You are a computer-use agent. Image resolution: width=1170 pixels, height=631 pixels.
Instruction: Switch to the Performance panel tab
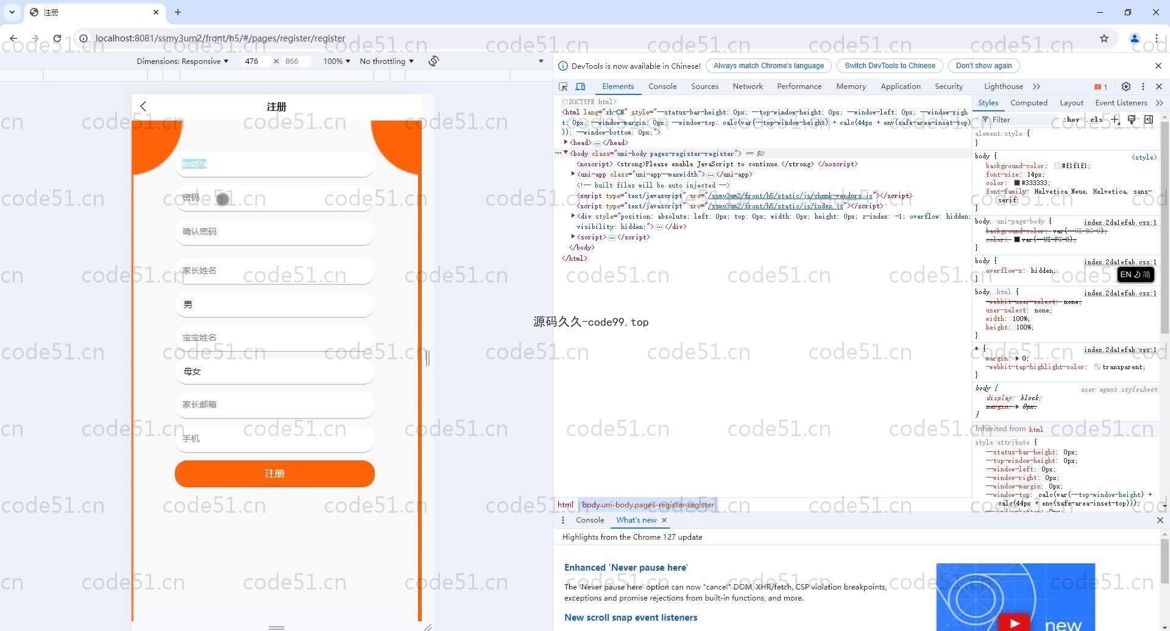799,86
